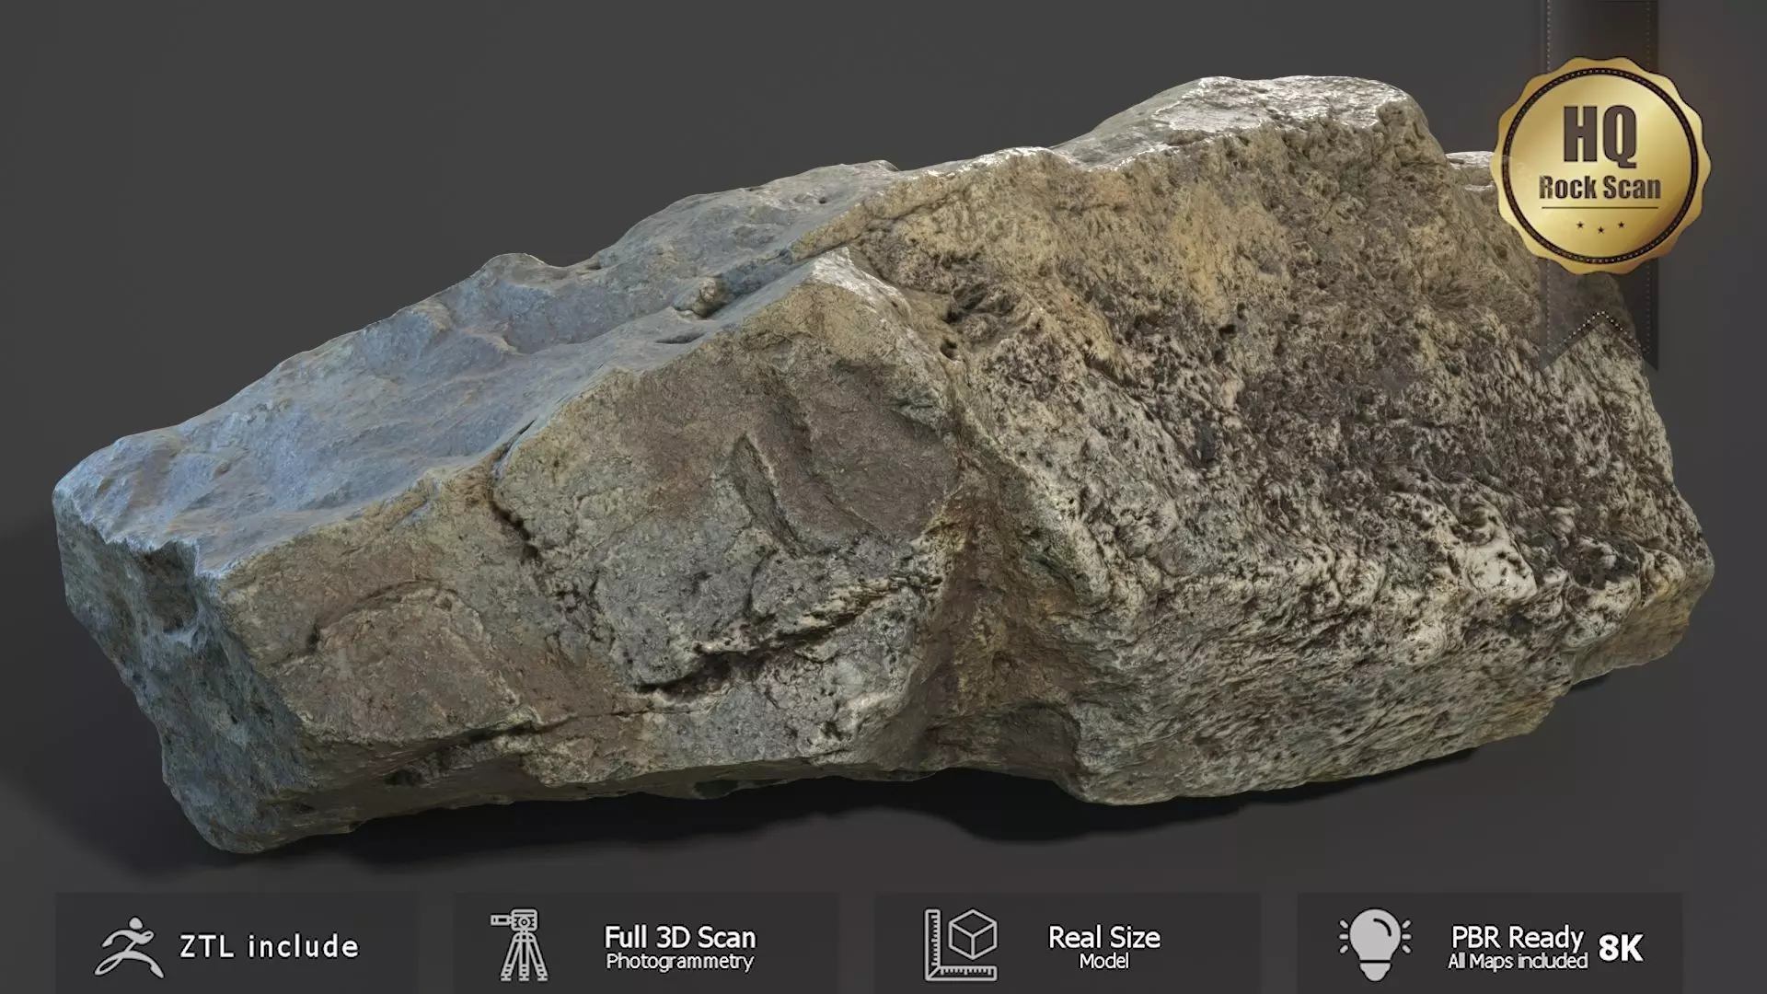This screenshot has height=994, width=1767.
Task: Click the 'Rock Scan' text on badge
Action: [1600, 188]
